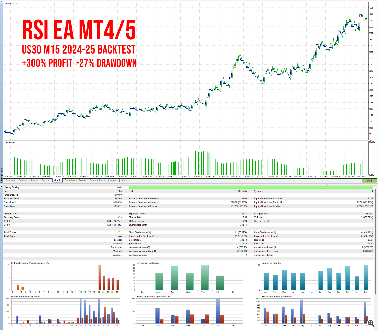Click the Profit Factor value 1.78
Image resolution: width=378 pixels, height=330 pixels.
click(119, 214)
